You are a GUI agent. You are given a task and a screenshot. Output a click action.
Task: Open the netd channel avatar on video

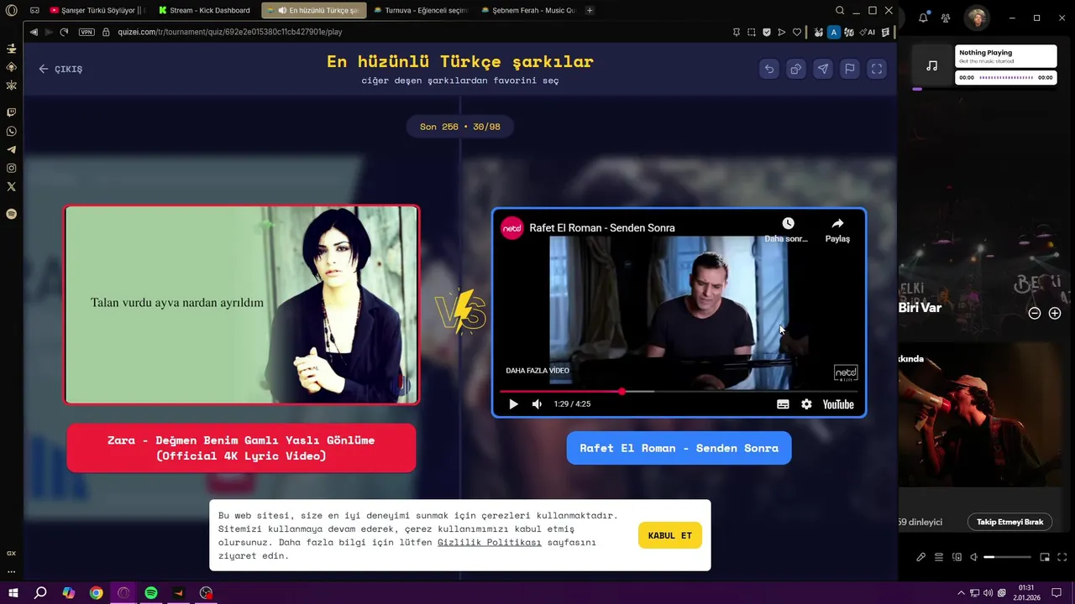point(512,228)
